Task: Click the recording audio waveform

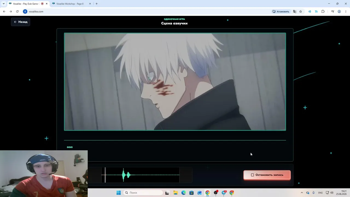Action: pos(140,175)
